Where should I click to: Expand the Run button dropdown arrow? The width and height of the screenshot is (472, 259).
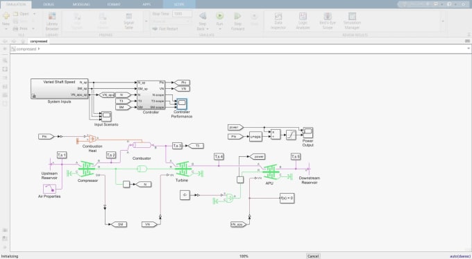(x=219, y=29)
